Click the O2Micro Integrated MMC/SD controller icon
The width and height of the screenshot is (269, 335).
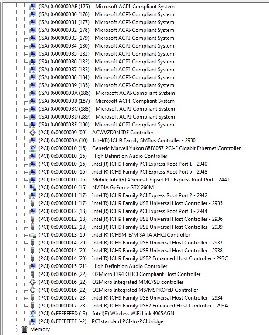point(33,282)
